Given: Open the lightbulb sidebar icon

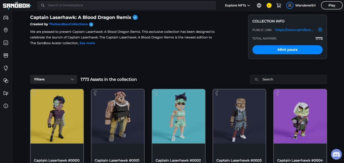Looking at the screenshot, I should pyautogui.click(x=6, y=68).
